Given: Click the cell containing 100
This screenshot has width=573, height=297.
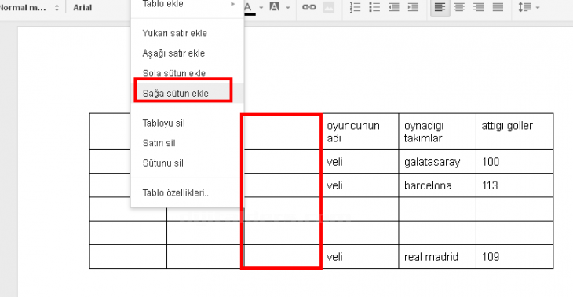Looking at the screenshot, I should point(515,162).
